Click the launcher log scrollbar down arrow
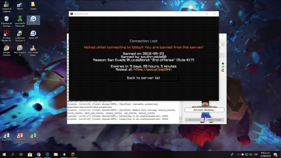 pos(180,121)
